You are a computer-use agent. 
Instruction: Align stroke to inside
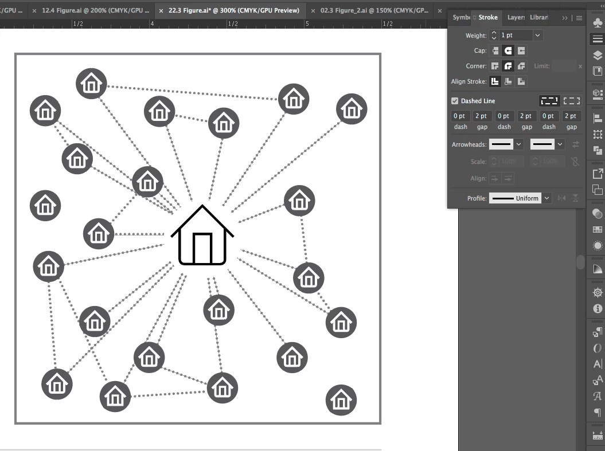tap(508, 81)
